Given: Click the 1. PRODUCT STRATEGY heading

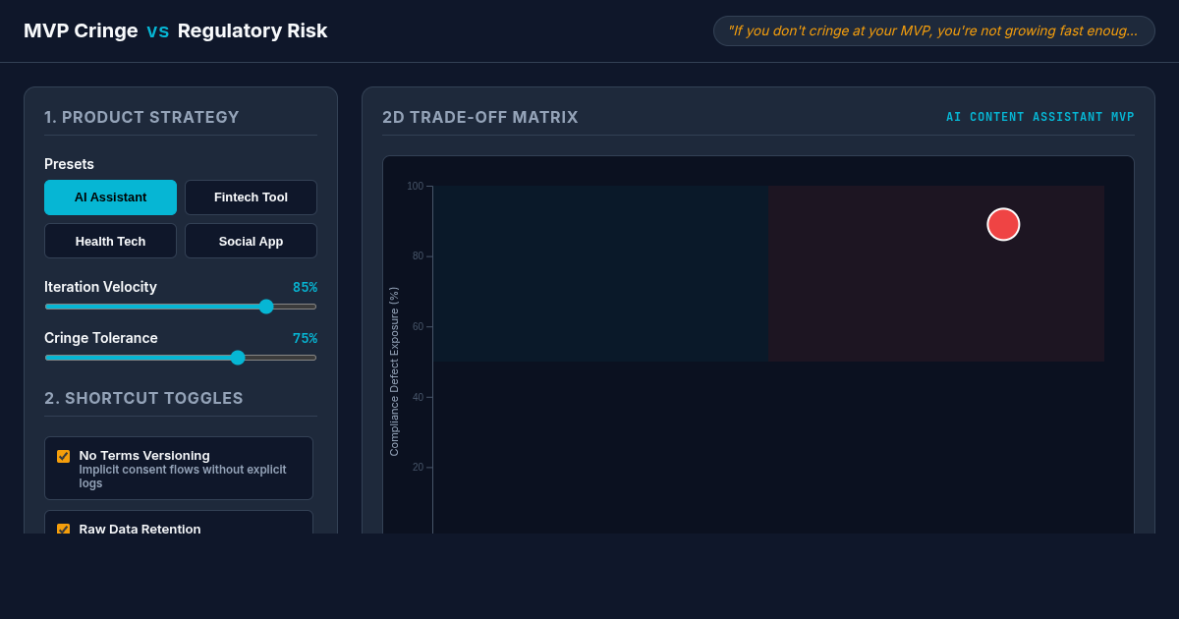Looking at the screenshot, I should (x=141, y=118).
